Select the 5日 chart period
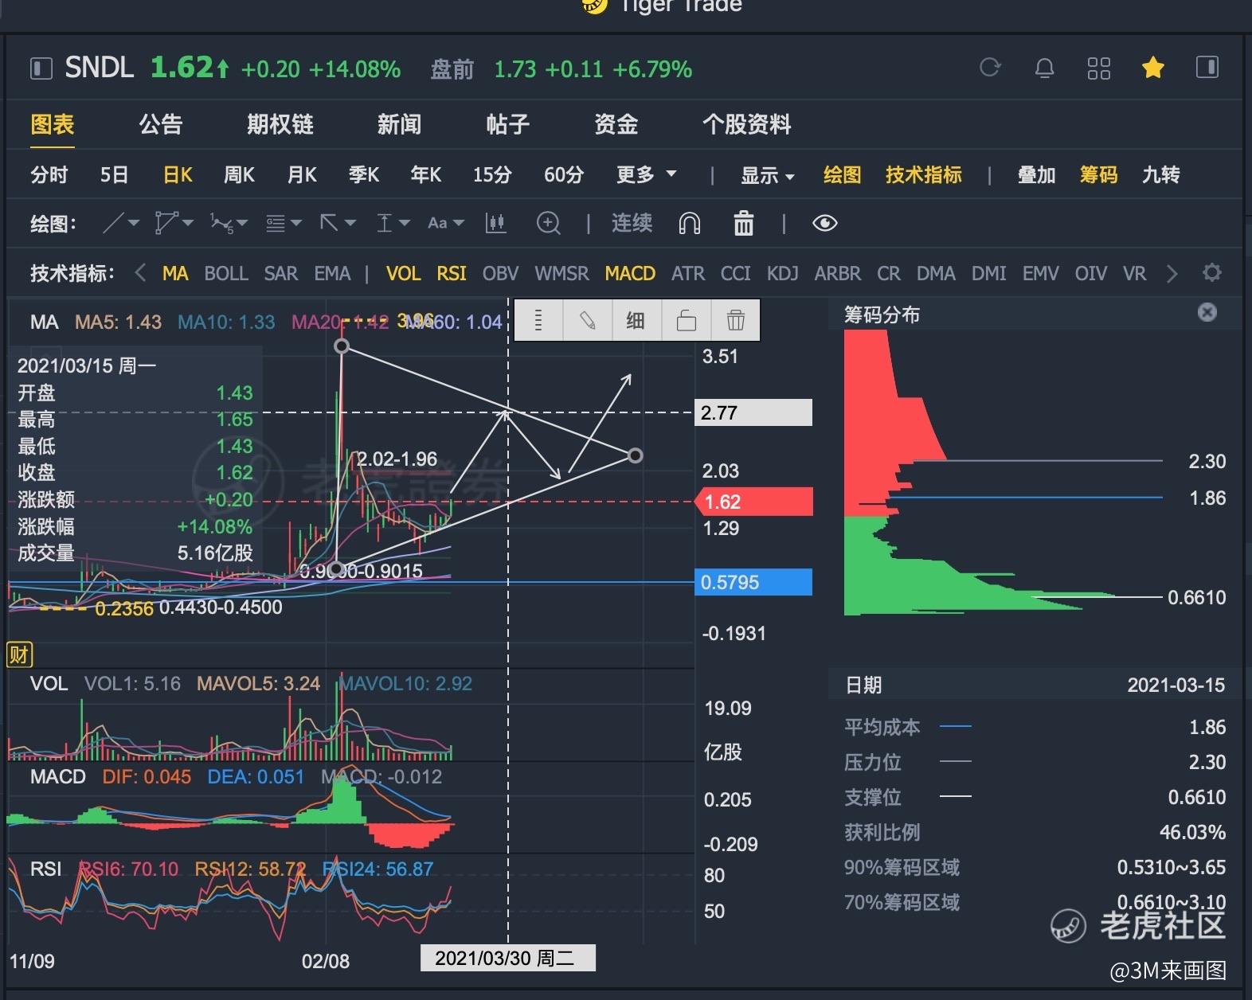1252x1000 pixels. (x=114, y=175)
